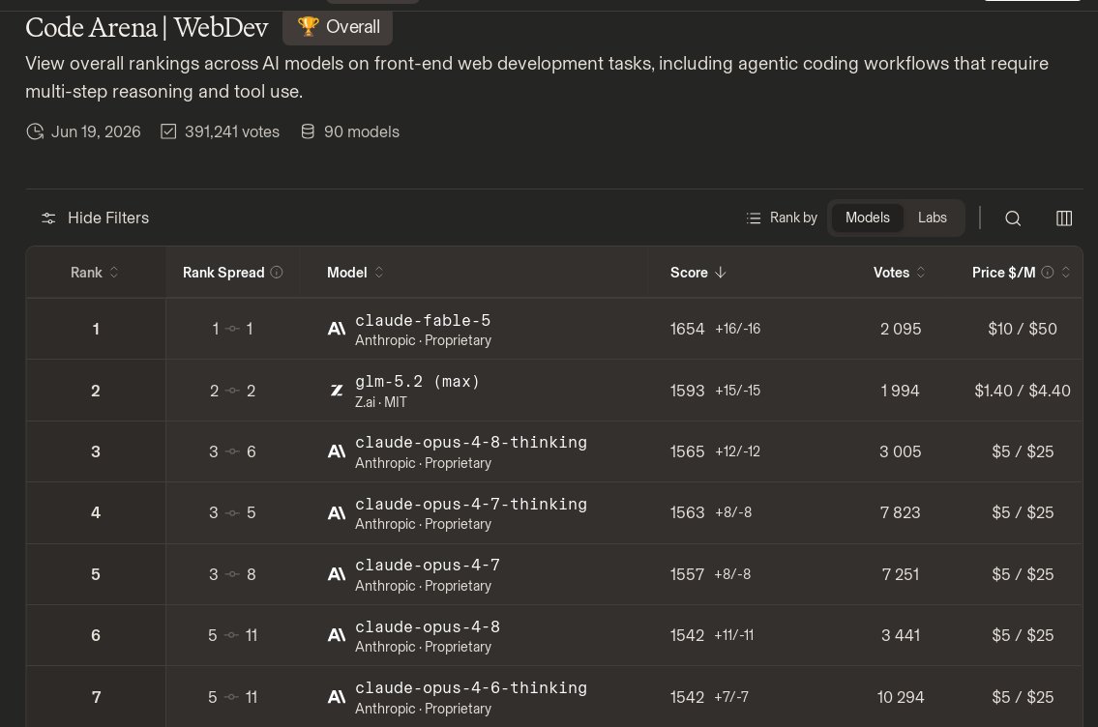The width and height of the screenshot is (1098, 727).
Task: Click the Rank Spread info icon
Action: pos(277,273)
